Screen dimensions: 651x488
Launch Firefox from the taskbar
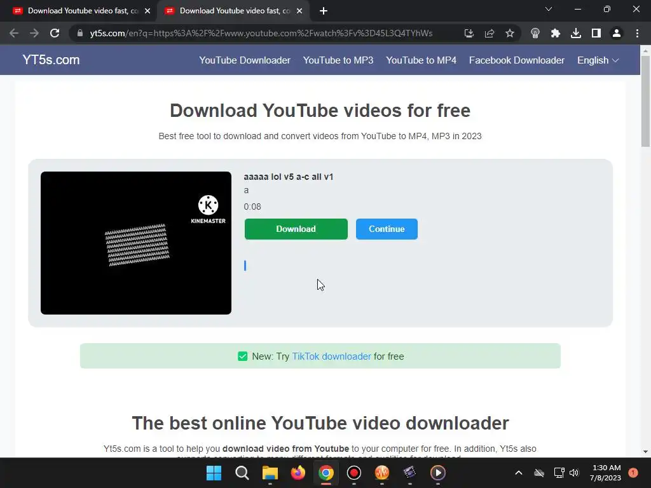click(298, 473)
